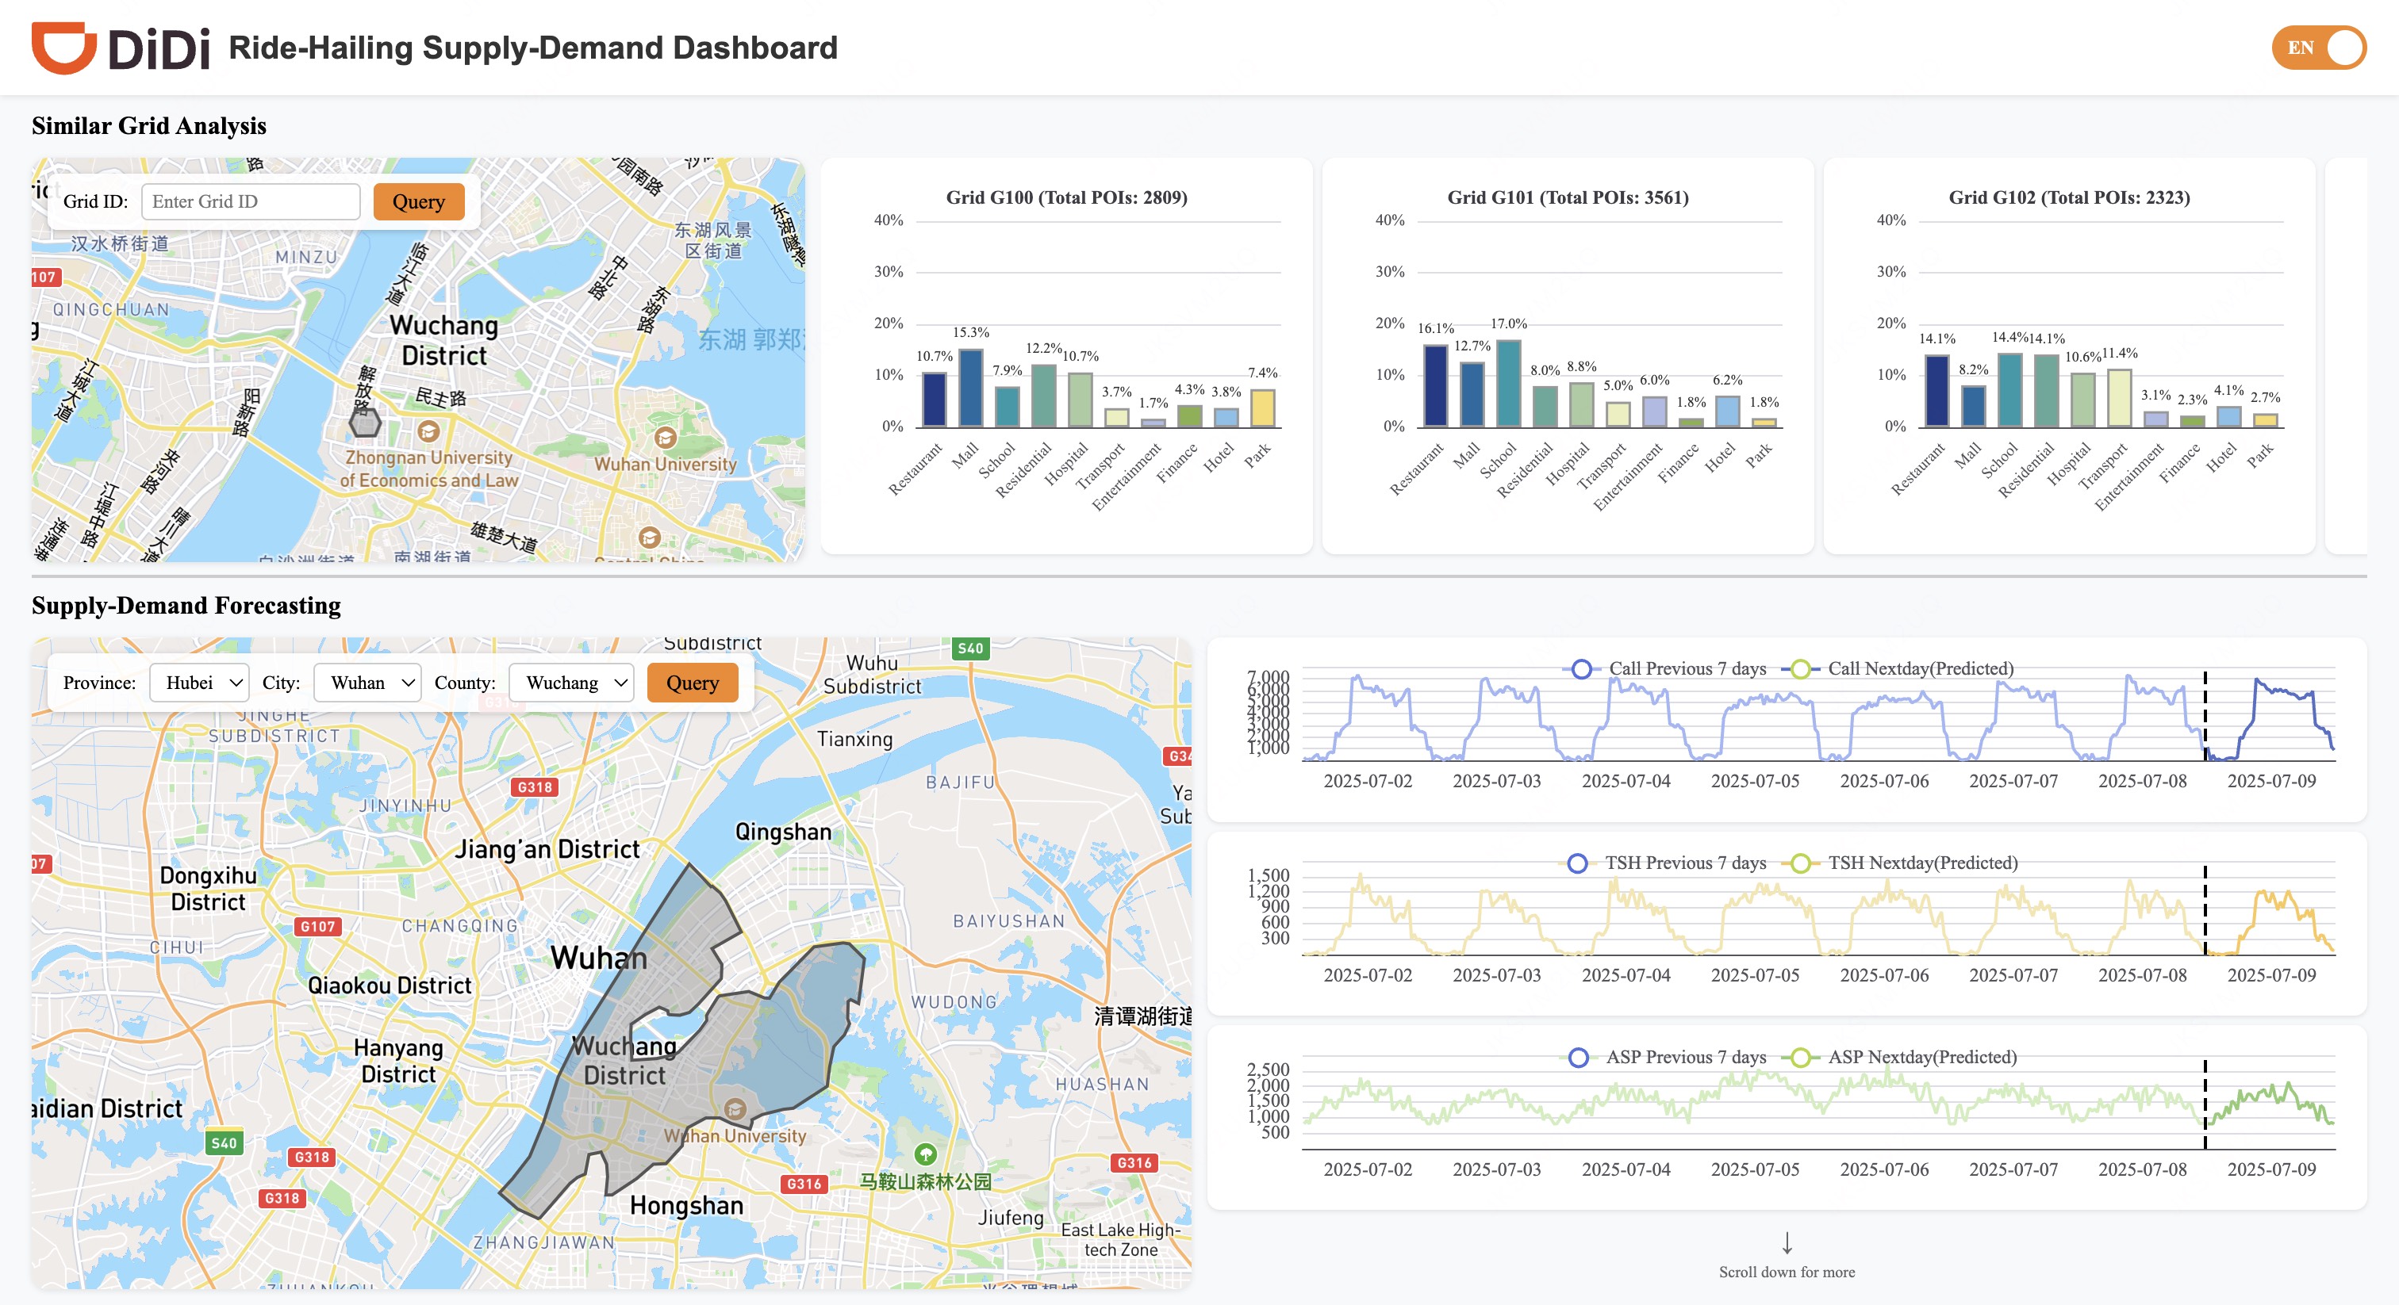Toggle TSH Previous 7 days legend
Screen dimensions: 2399x1305
[1668, 863]
